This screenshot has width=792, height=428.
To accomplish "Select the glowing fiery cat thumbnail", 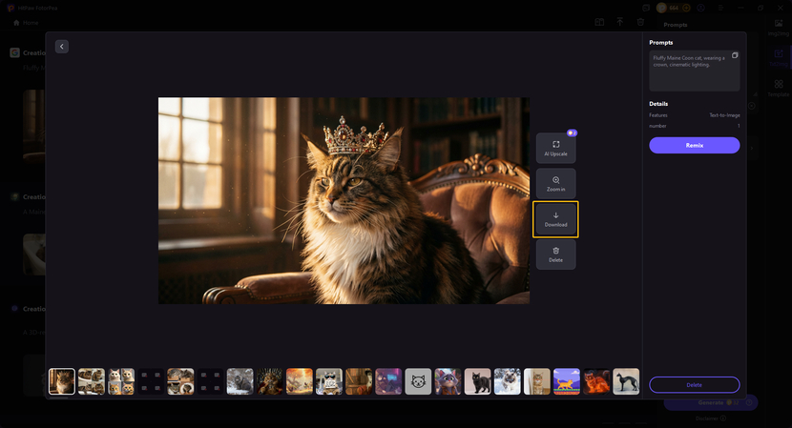I will (x=596, y=381).
